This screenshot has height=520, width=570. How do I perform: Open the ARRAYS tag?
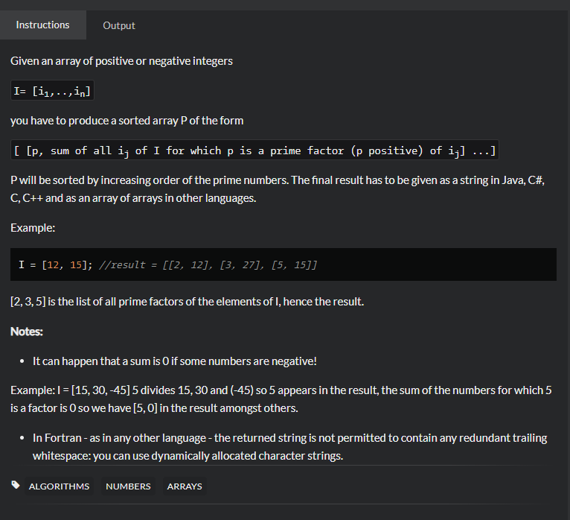(184, 486)
